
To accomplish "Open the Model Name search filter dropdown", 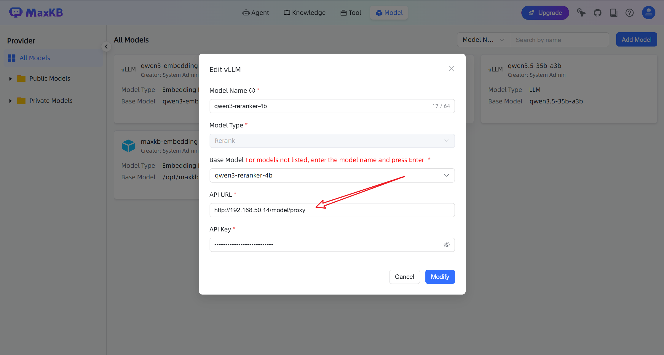I will tap(483, 40).
